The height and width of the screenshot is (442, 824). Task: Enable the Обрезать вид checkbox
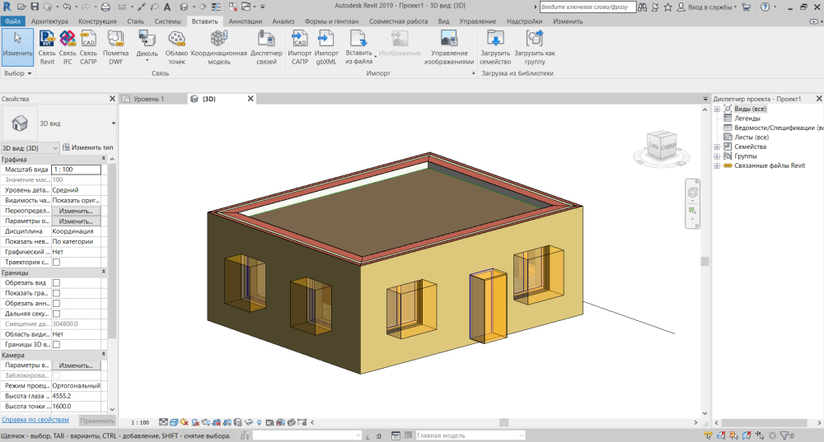click(x=57, y=282)
